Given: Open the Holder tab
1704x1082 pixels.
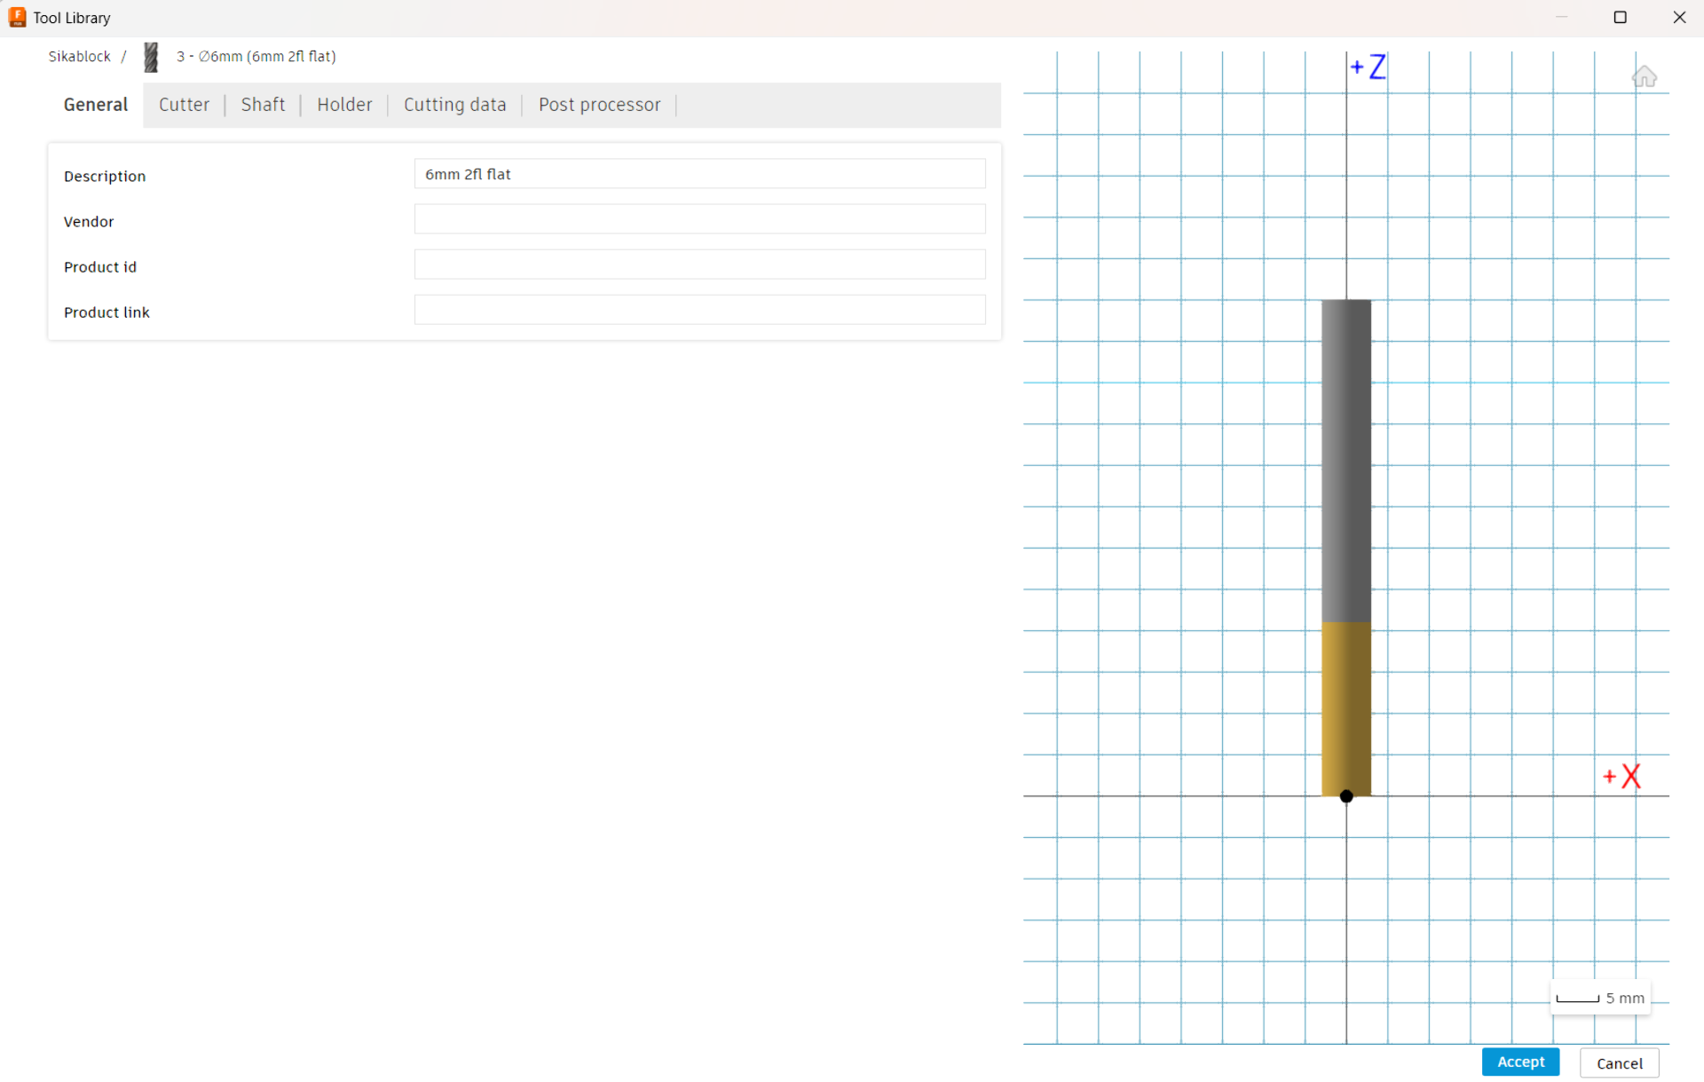Looking at the screenshot, I should pos(344,105).
